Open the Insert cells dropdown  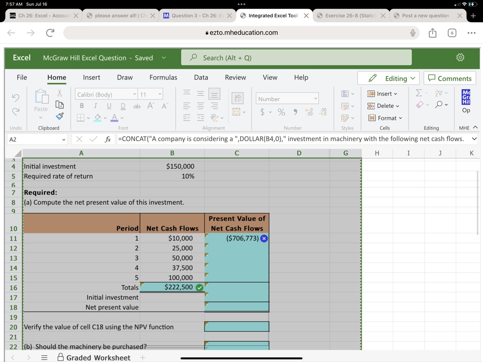pyautogui.click(x=382, y=94)
